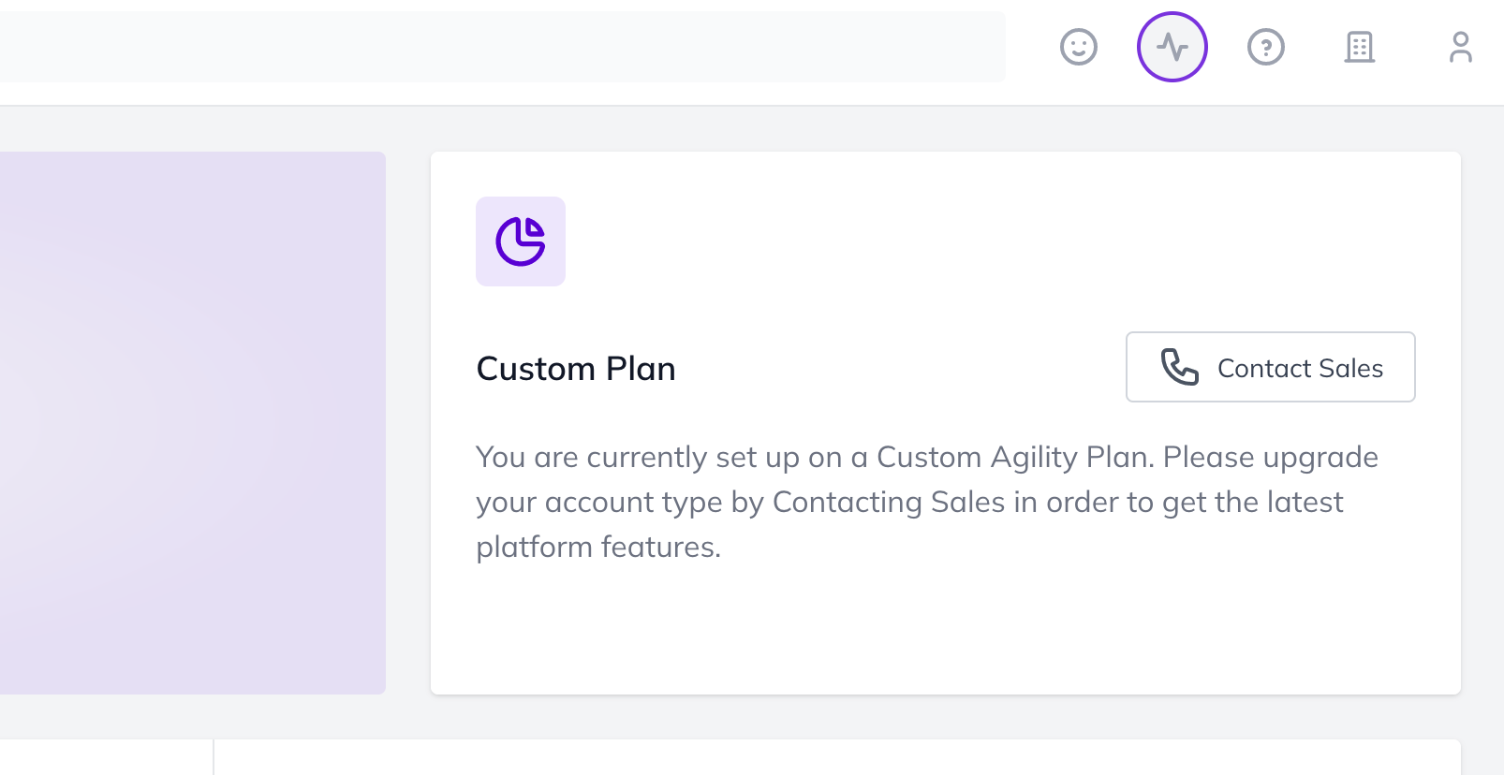Click empty space inside Custom Plan card
The image size is (1504, 775).
(x=936, y=627)
